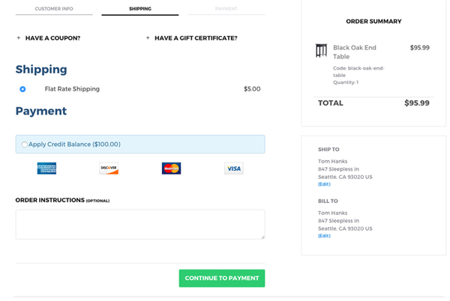Edit the Bill To address
Screen dimensions: 450x301
(324, 236)
